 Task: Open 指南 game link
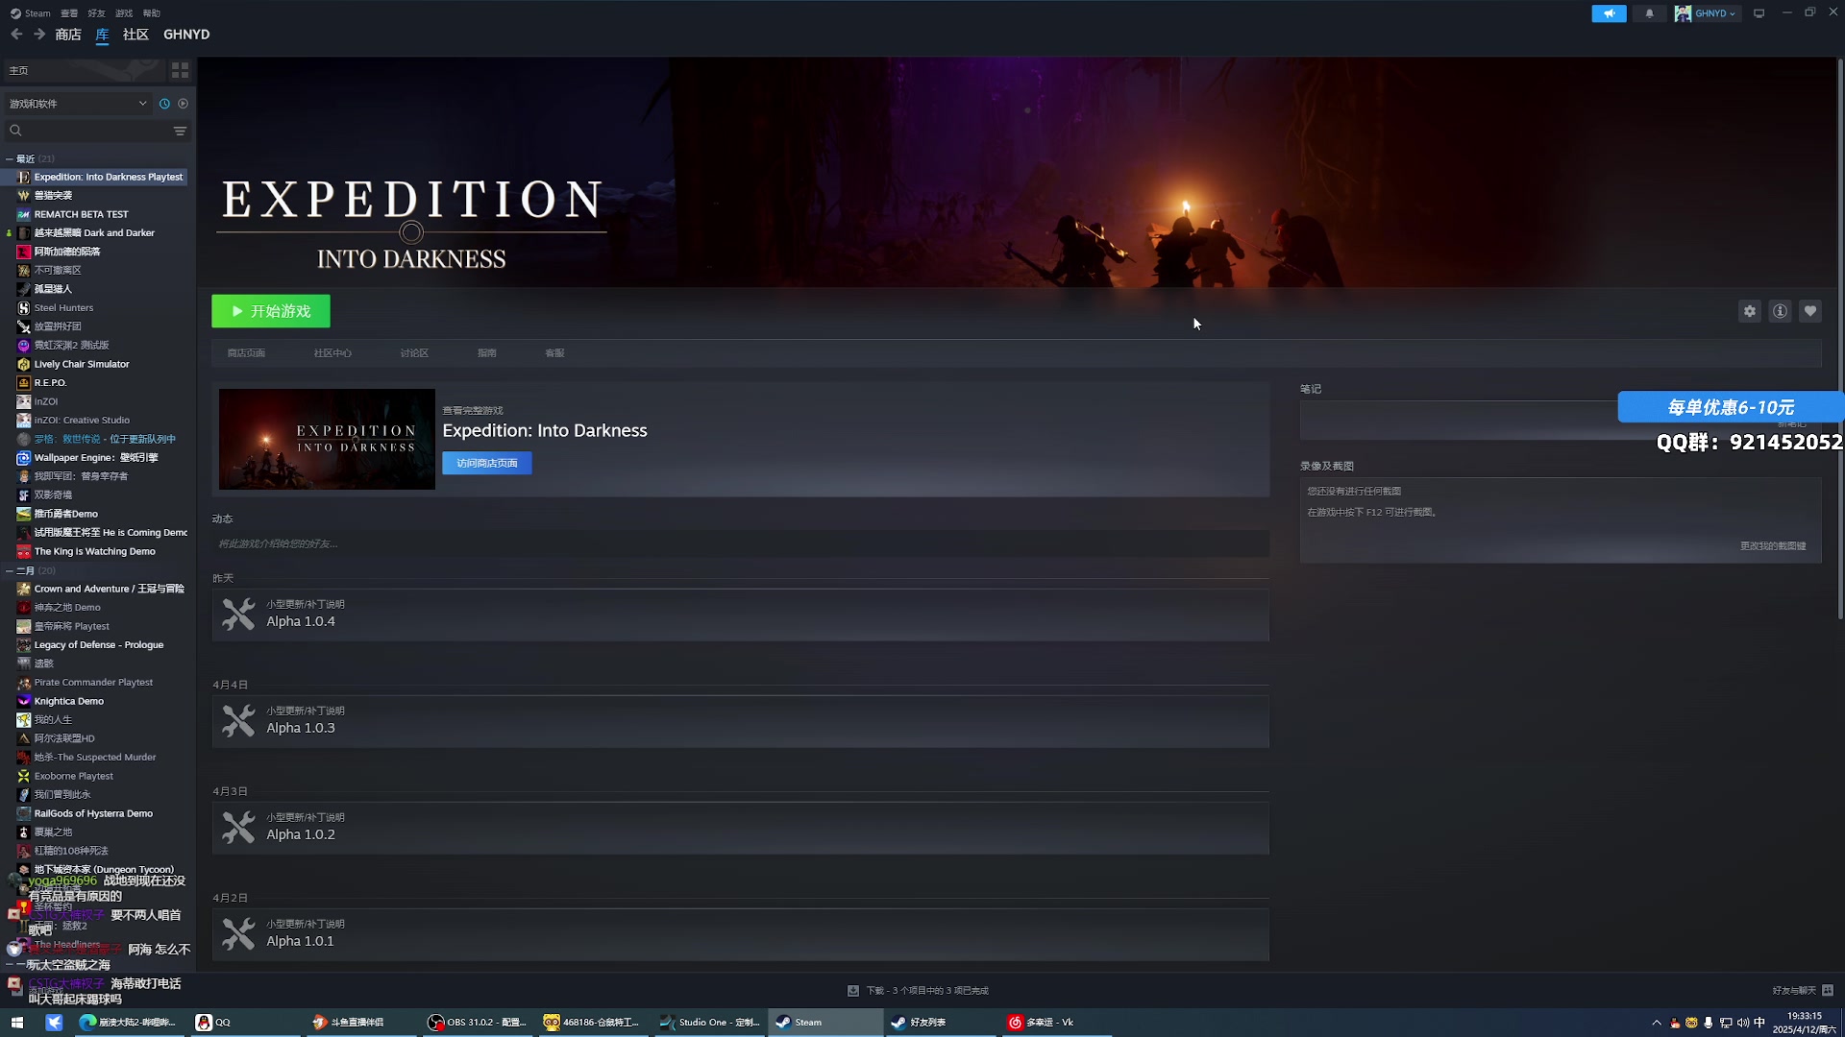(487, 353)
